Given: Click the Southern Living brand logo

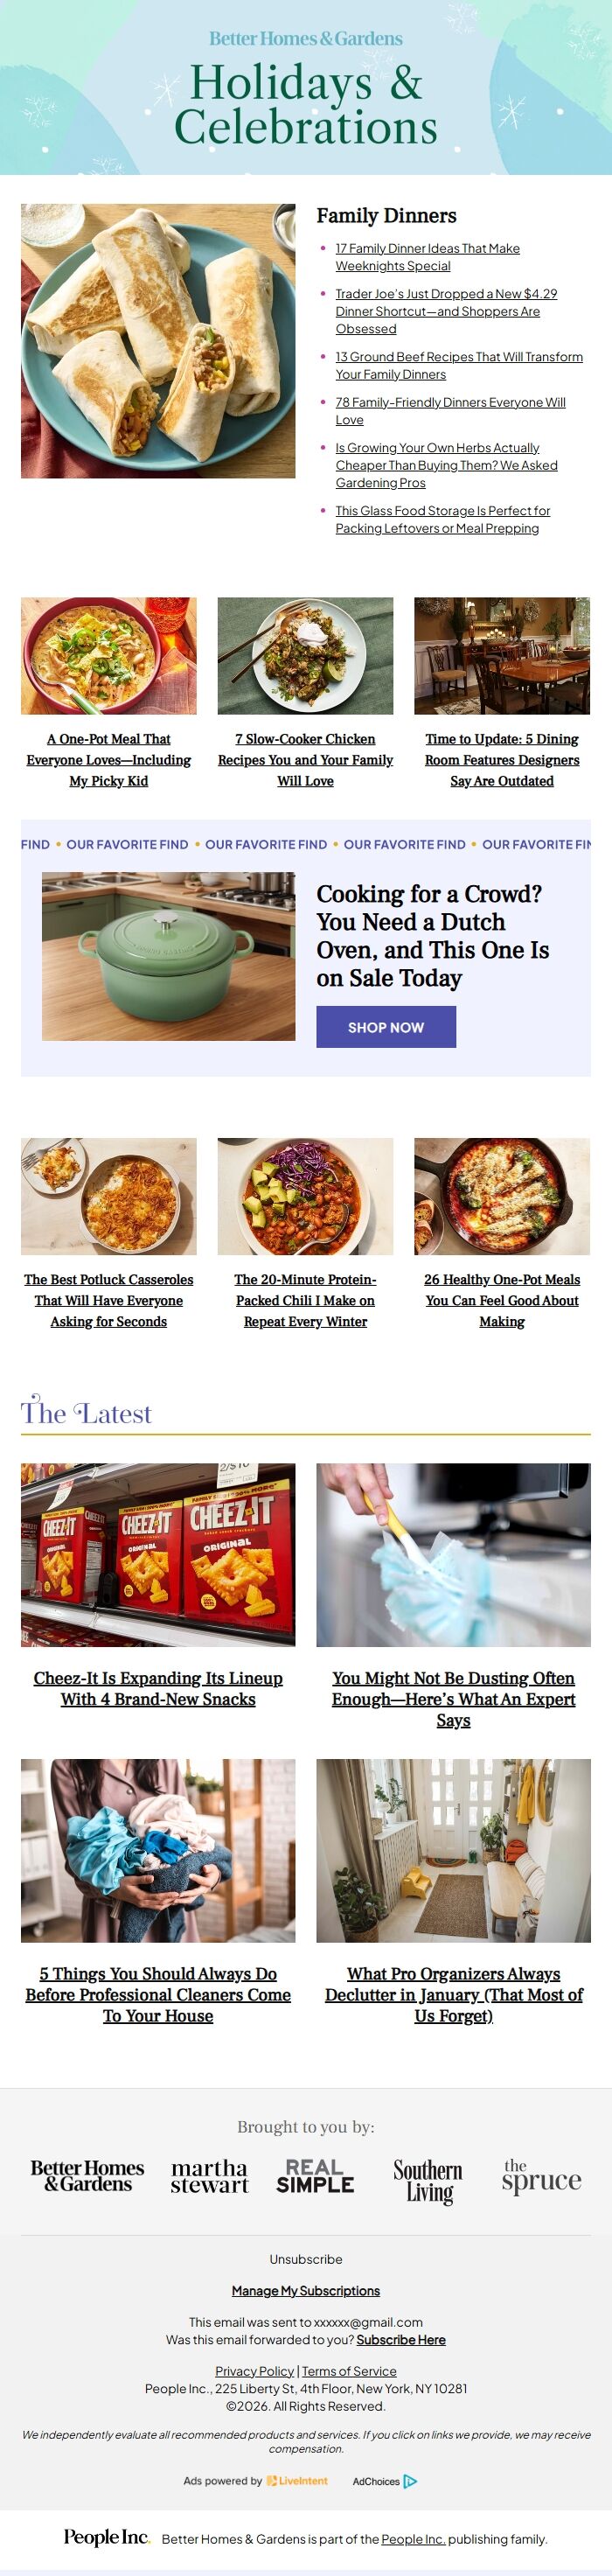Looking at the screenshot, I should (428, 2180).
